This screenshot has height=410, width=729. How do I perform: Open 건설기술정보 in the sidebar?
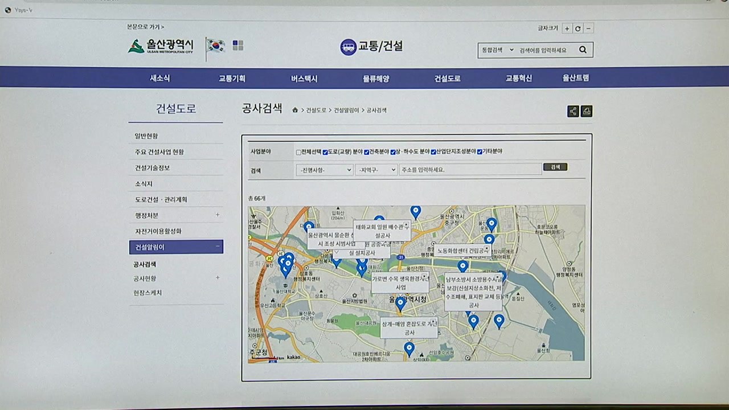pyautogui.click(x=153, y=168)
